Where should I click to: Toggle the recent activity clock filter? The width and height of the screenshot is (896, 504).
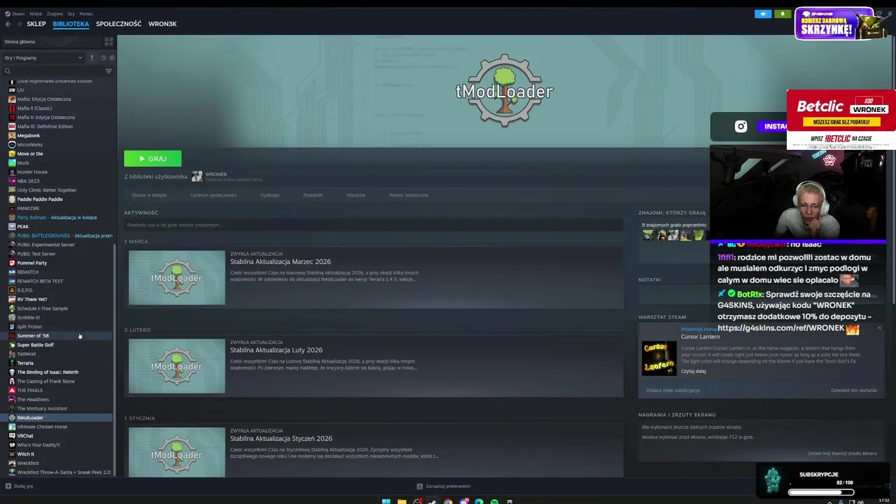(103, 57)
